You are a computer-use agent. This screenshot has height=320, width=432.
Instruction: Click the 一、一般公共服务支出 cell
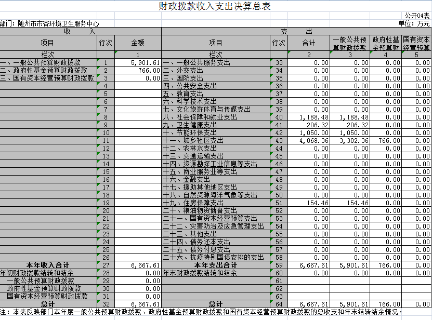coord(216,62)
